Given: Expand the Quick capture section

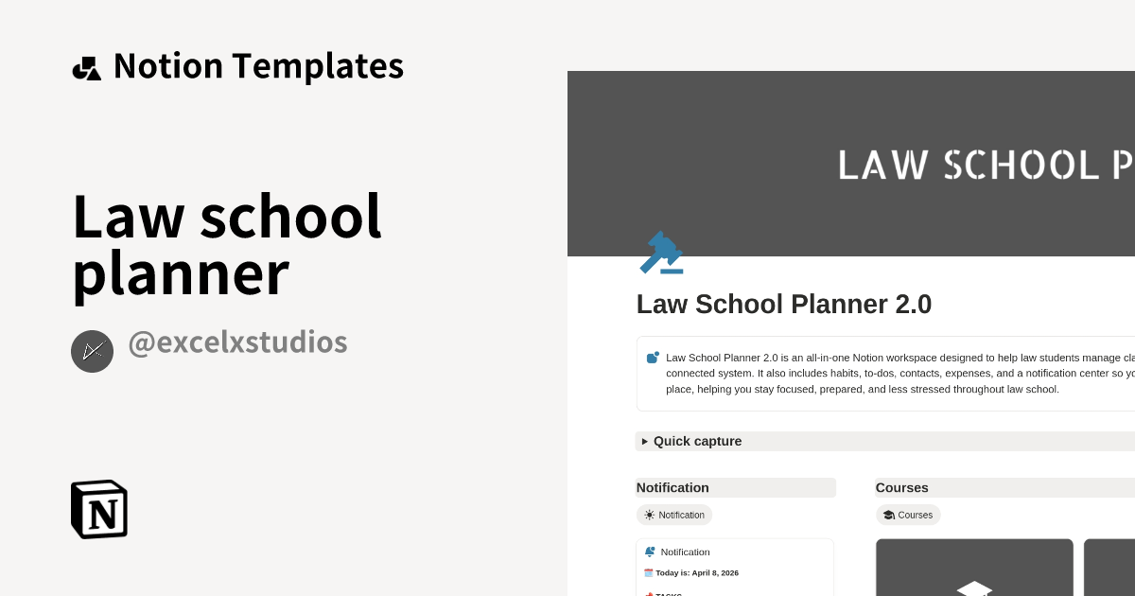Looking at the screenshot, I should pos(697,441).
